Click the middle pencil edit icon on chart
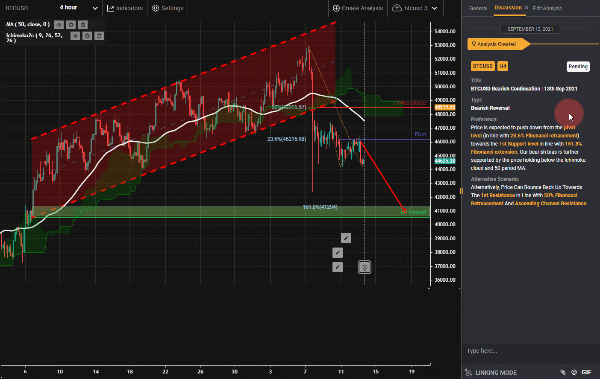 (338, 253)
